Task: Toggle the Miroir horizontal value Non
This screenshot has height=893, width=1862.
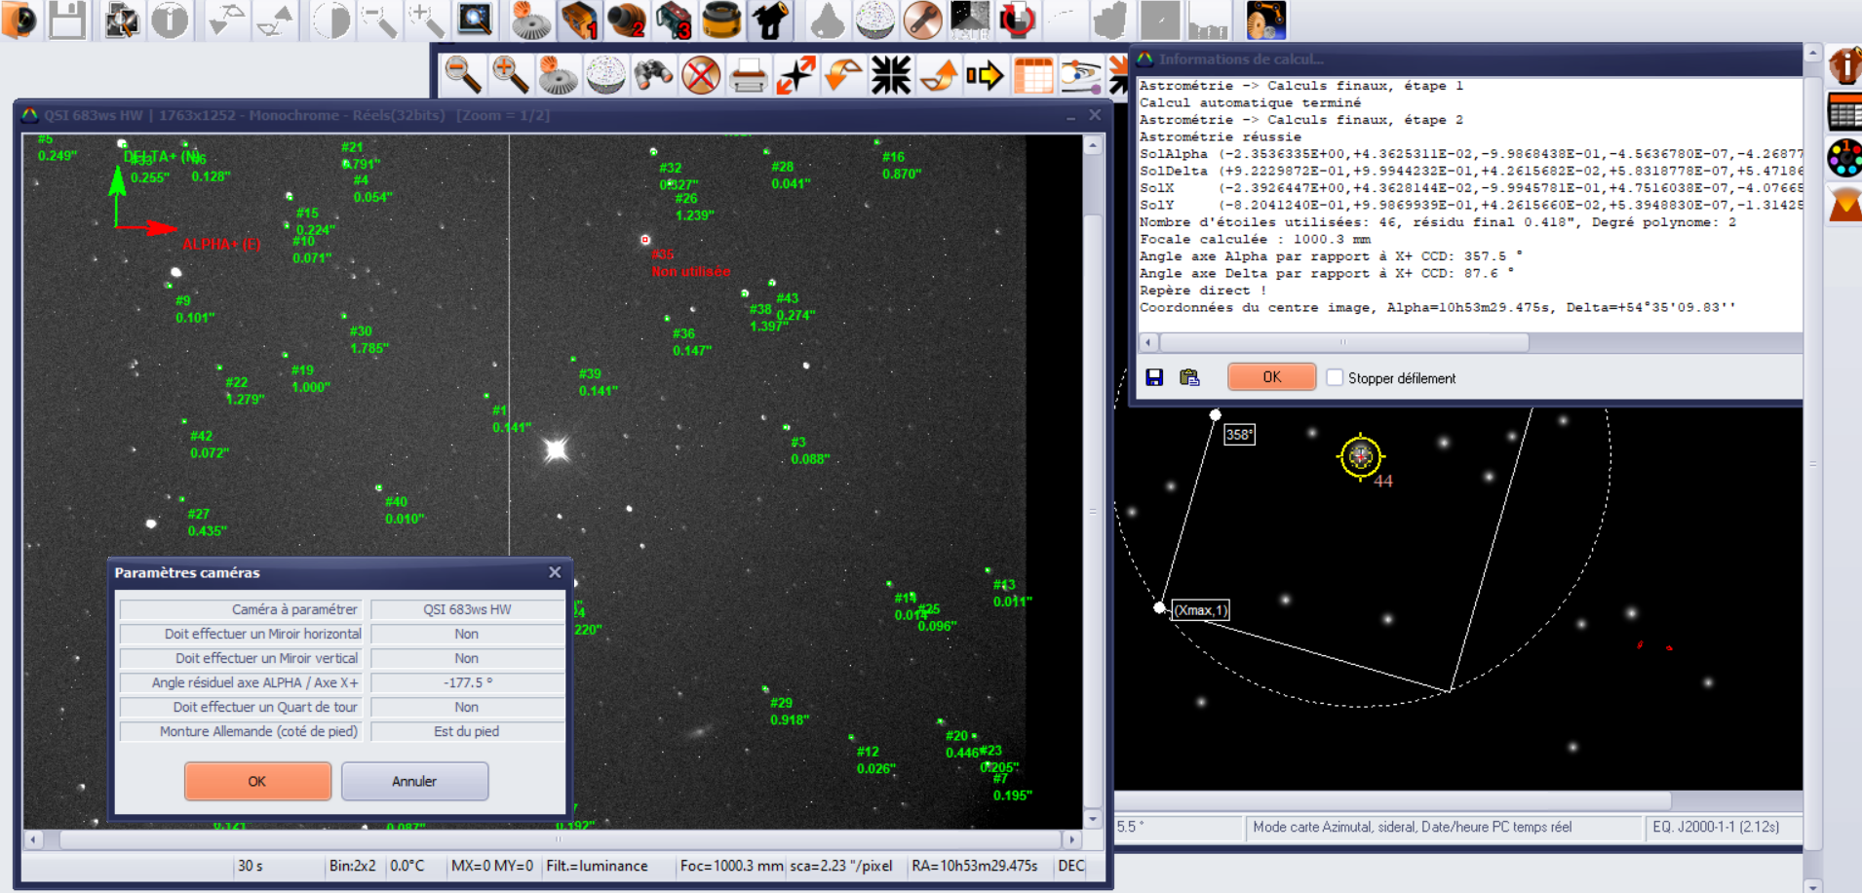Action: [x=467, y=634]
